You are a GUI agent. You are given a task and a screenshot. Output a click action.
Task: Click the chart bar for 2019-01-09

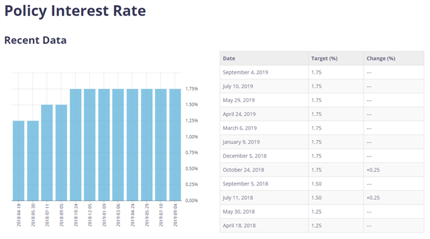[x=104, y=145]
